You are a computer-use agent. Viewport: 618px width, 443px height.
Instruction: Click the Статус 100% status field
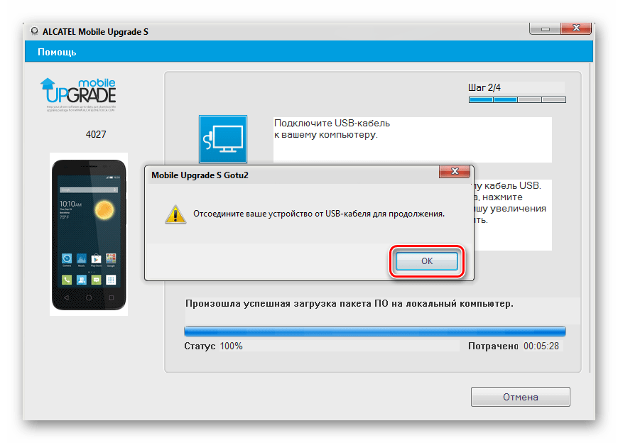213,346
